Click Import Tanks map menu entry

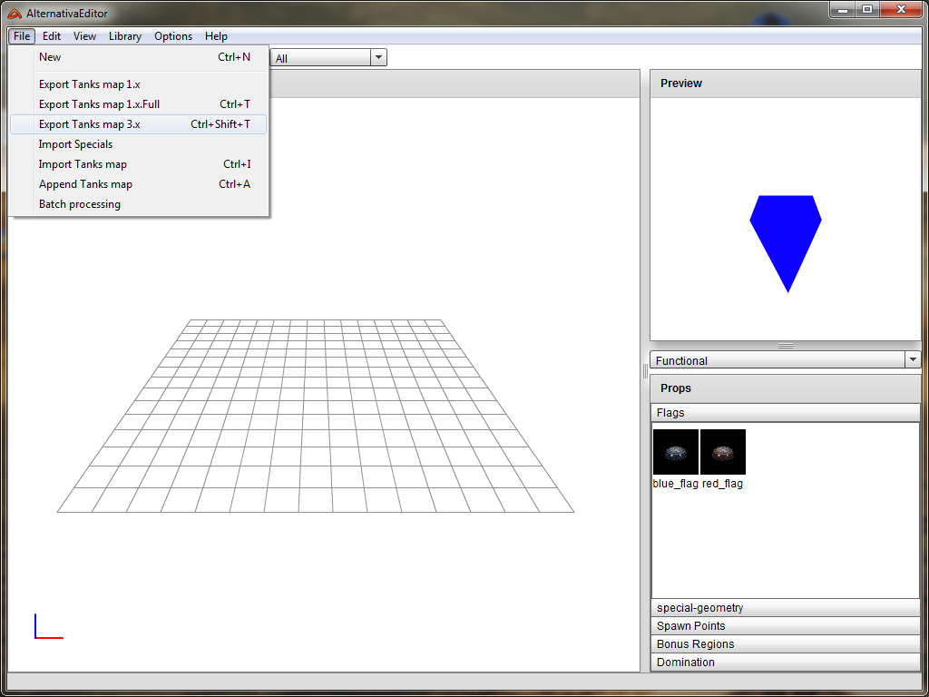click(83, 164)
